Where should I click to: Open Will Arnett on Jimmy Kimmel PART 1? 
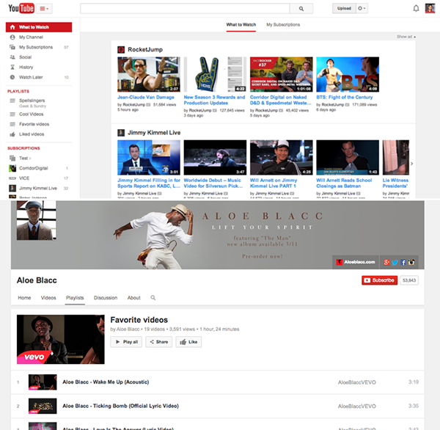(274, 183)
